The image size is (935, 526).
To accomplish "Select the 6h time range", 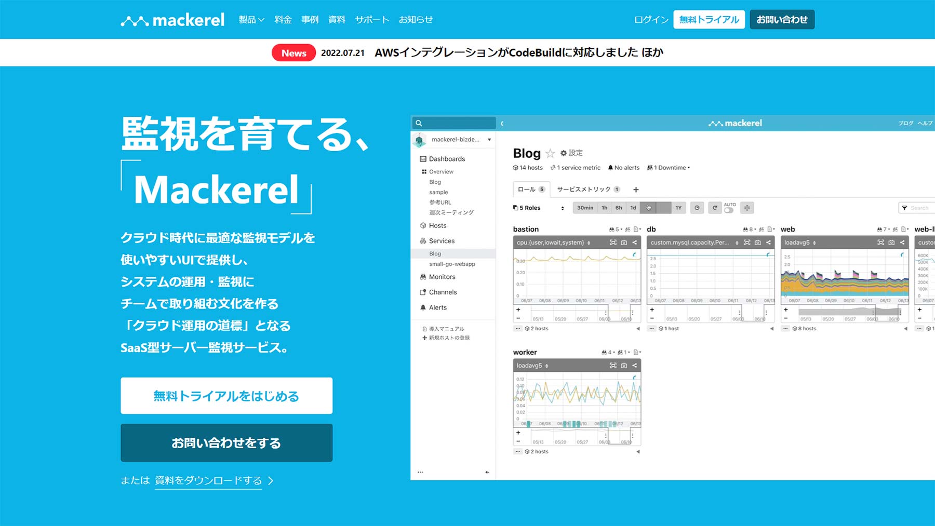I will [619, 208].
